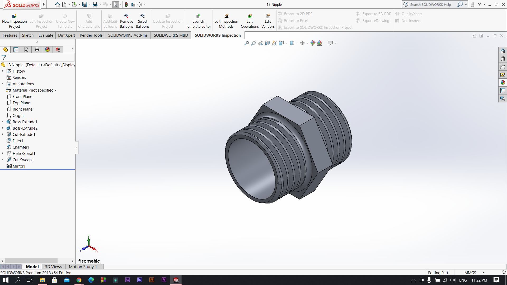The height and width of the screenshot is (285, 507).
Task: Open the SOLIDWORKS MBD tab
Action: pos(171,35)
